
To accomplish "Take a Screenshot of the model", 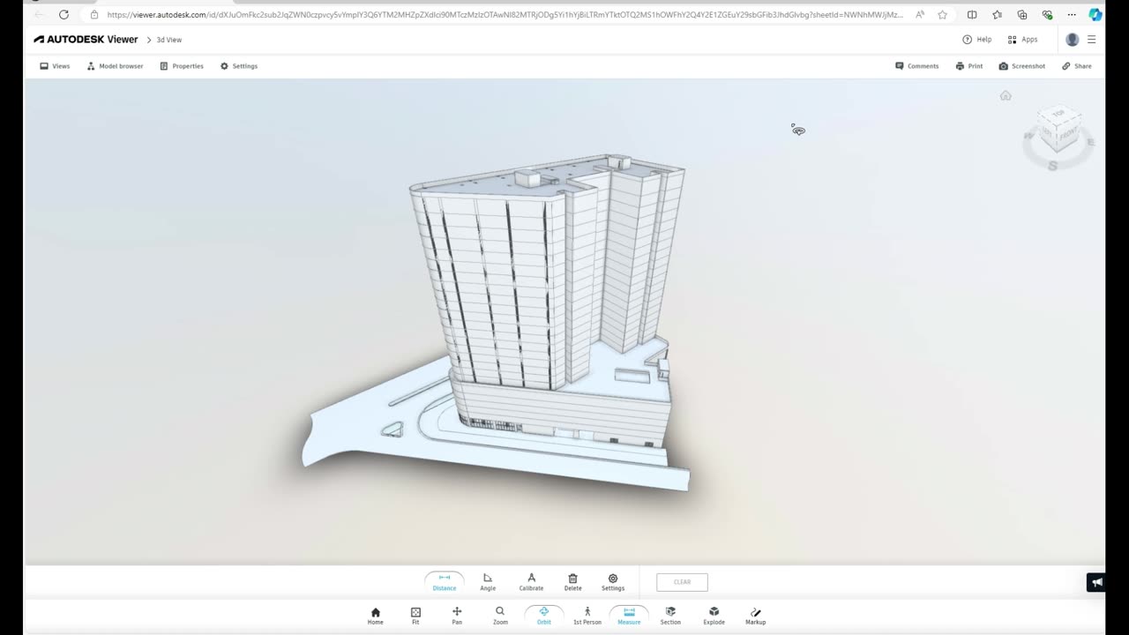I will click(x=1022, y=66).
